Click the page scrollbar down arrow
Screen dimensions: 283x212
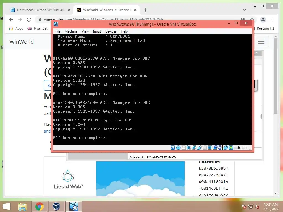276,194
